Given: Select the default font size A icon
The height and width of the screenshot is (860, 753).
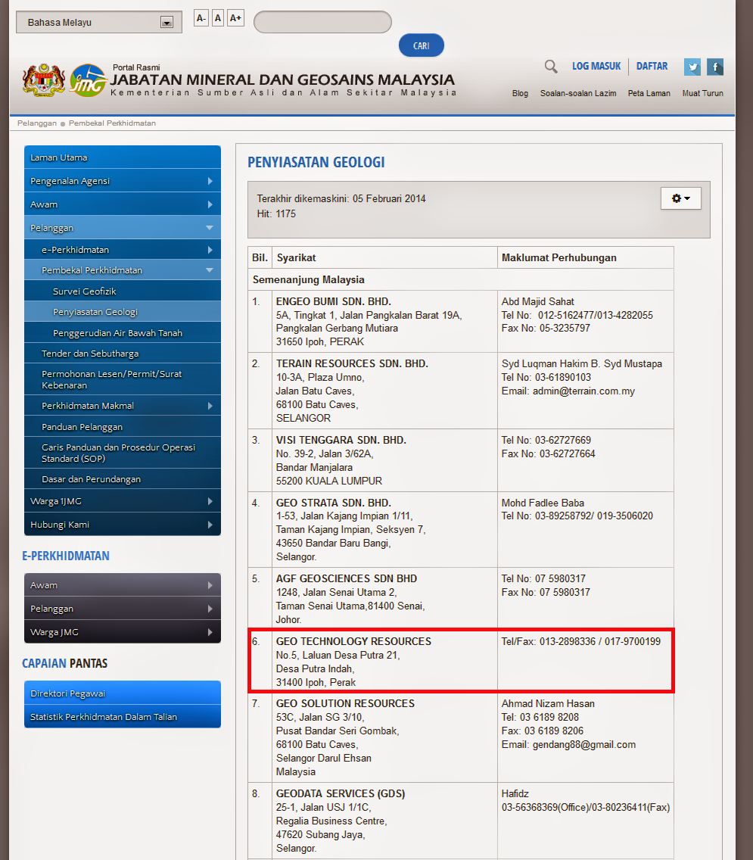Looking at the screenshot, I should tap(217, 17).
